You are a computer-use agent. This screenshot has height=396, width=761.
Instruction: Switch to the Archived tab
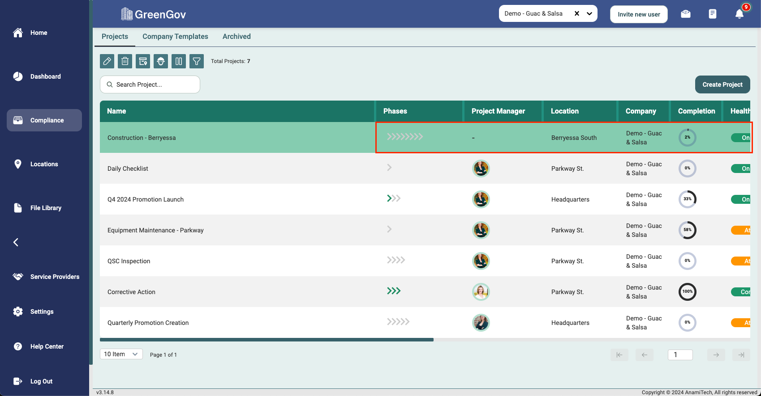pos(236,37)
